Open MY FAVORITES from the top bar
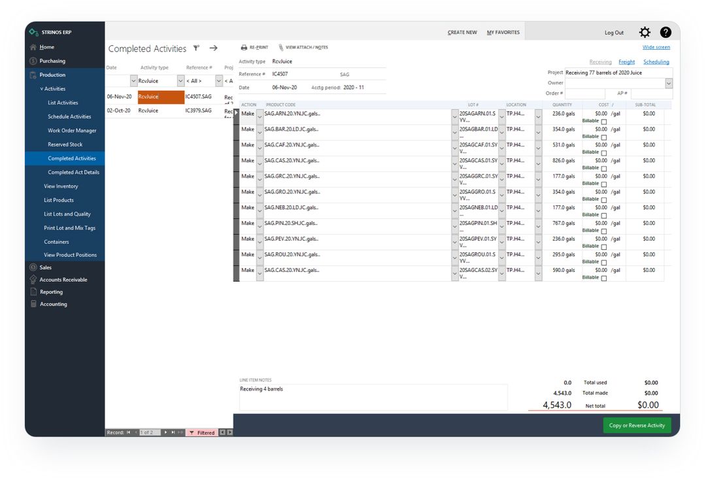Screen dimensions: 706x480 pos(504,31)
